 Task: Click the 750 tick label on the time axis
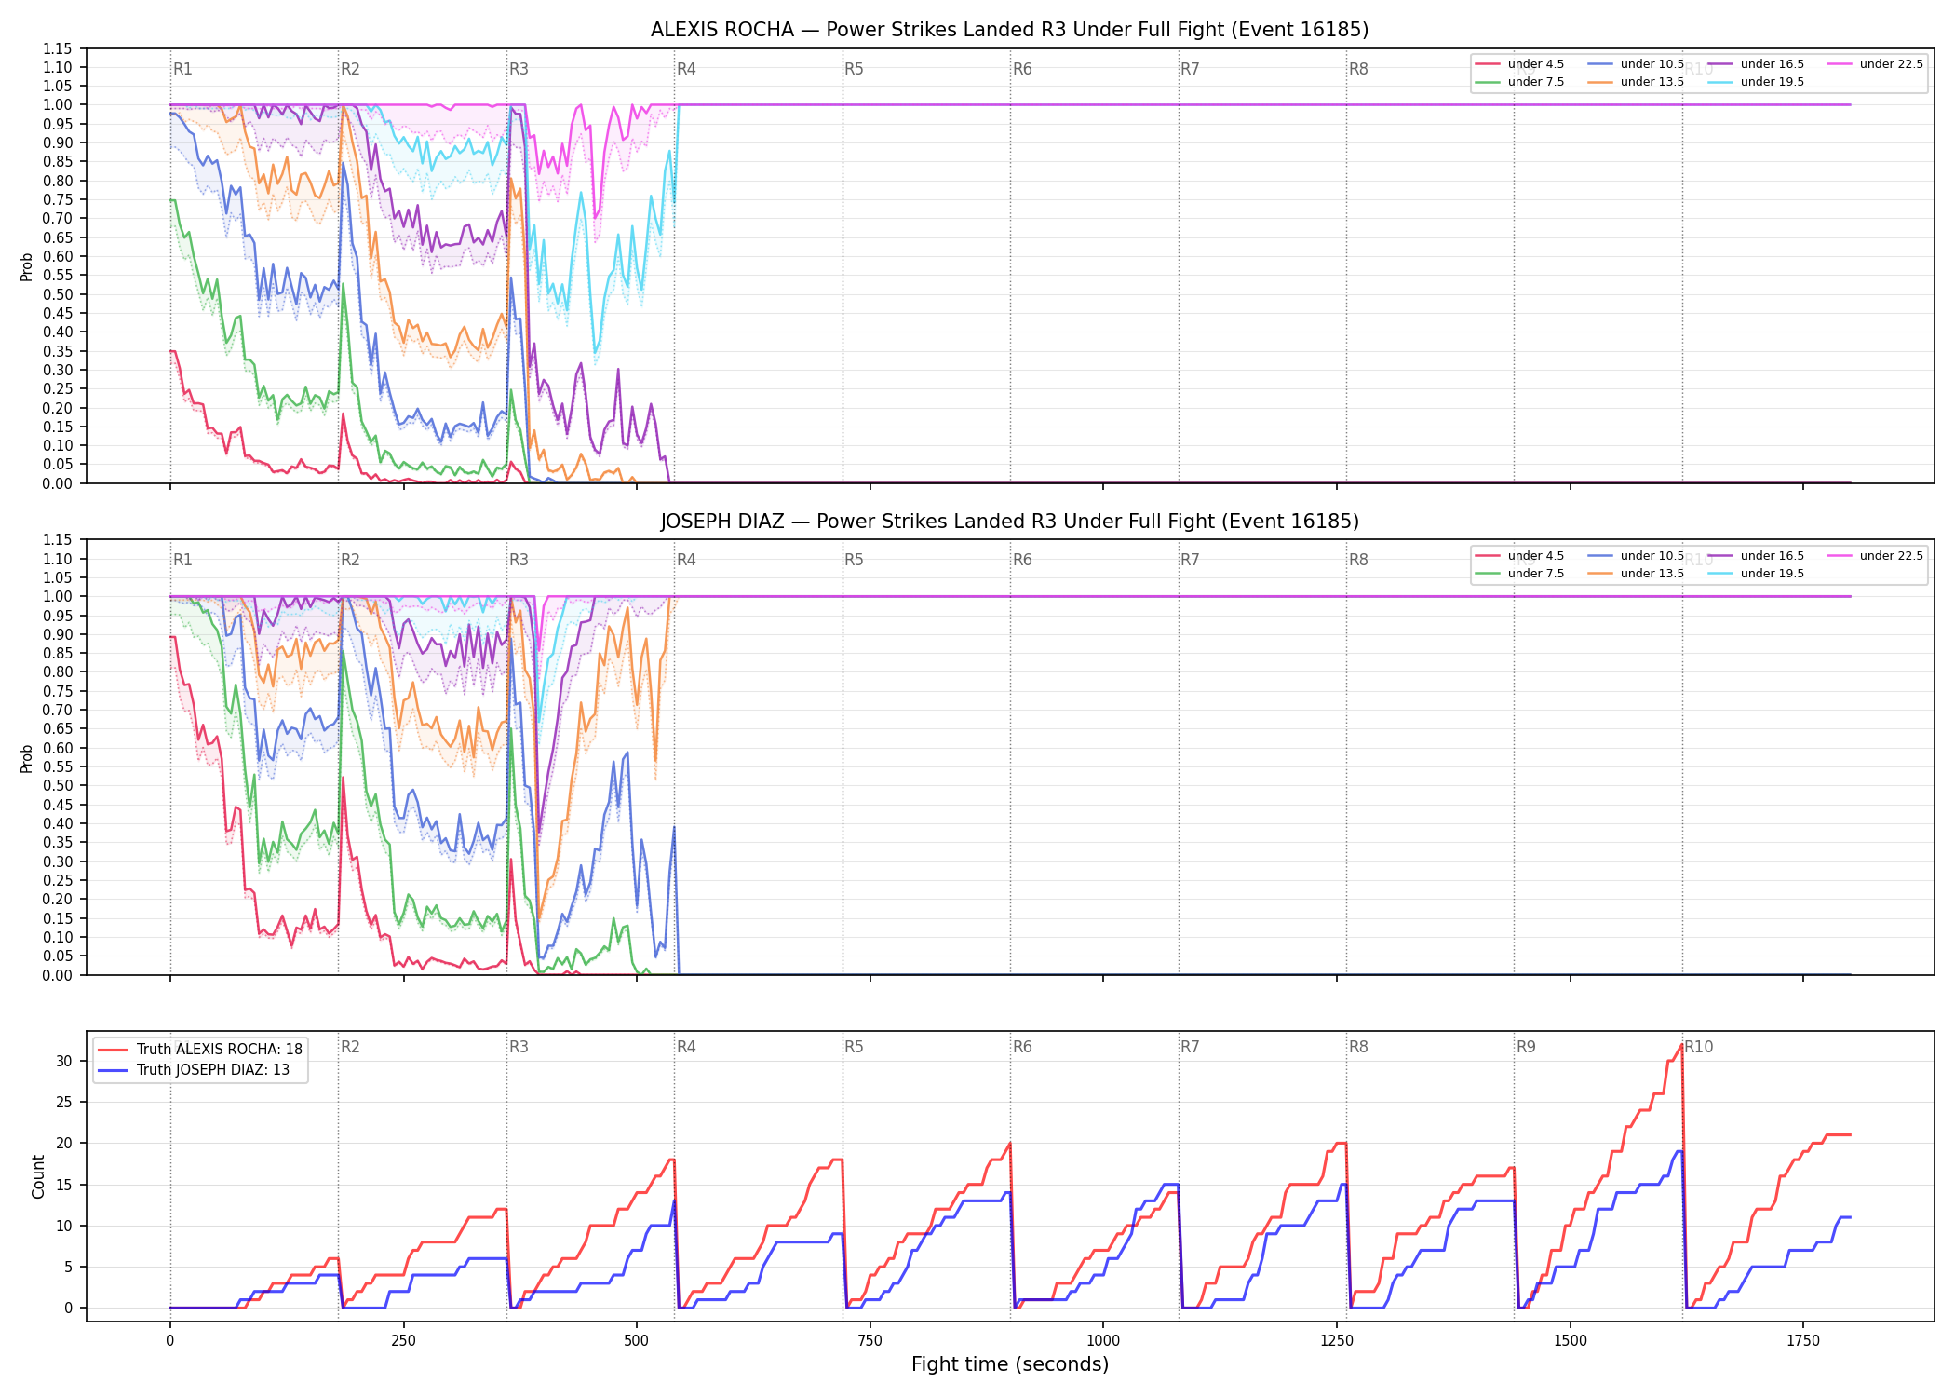(x=870, y=1340)
